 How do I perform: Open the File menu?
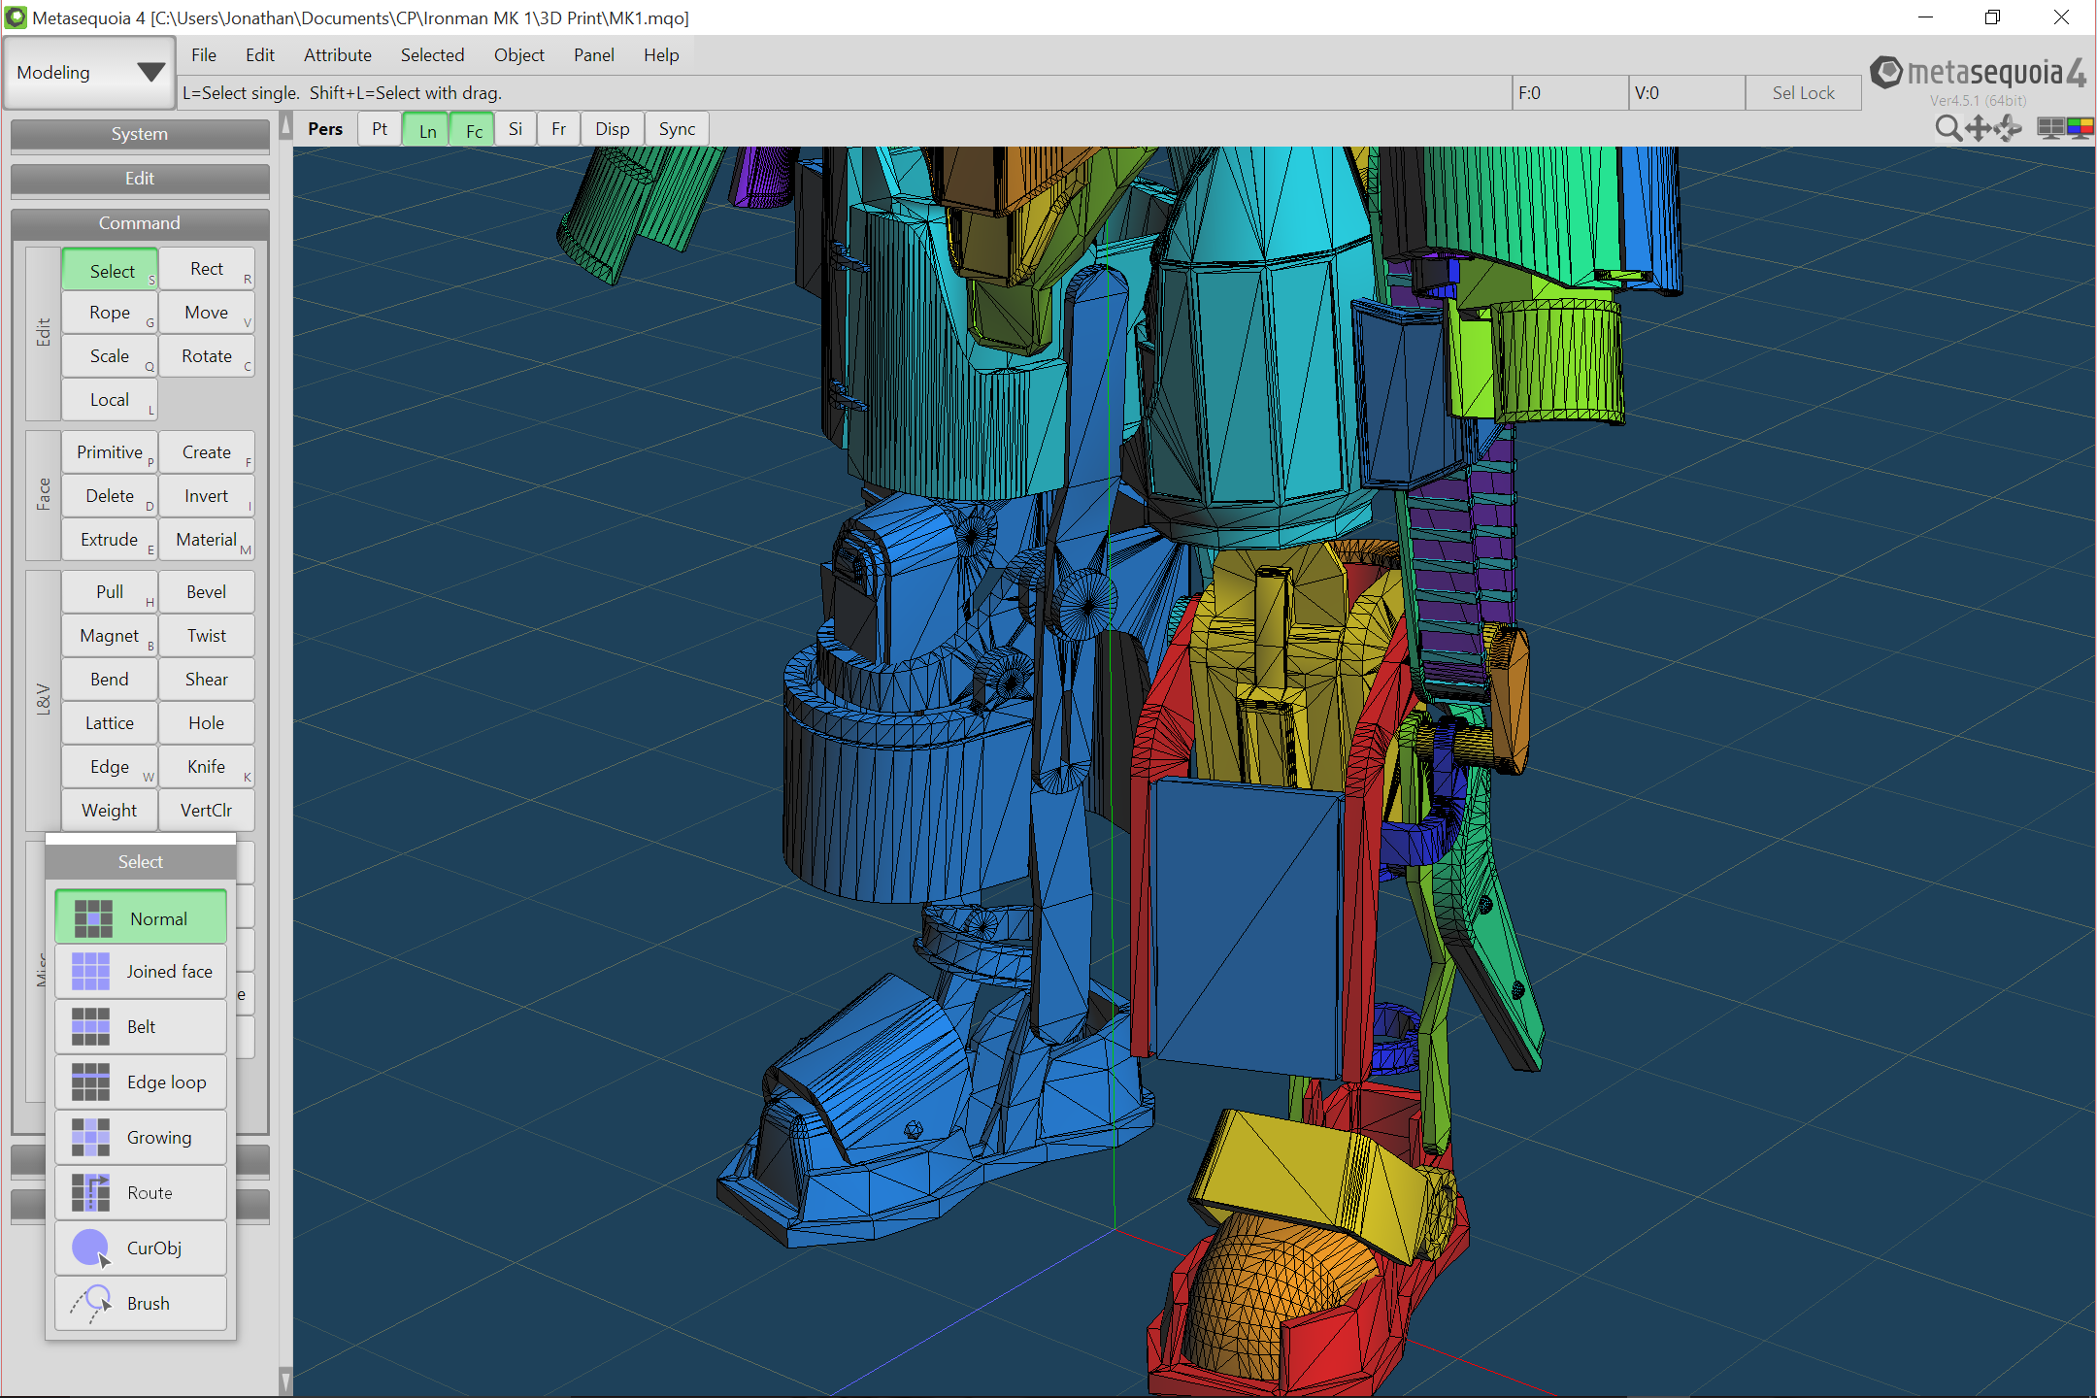tap(204, 55)
